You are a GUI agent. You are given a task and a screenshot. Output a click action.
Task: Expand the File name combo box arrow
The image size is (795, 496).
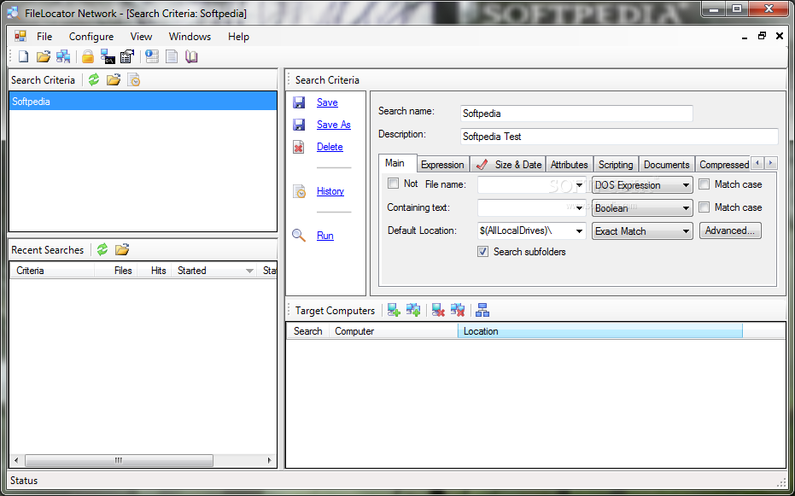tap(580, 185)
